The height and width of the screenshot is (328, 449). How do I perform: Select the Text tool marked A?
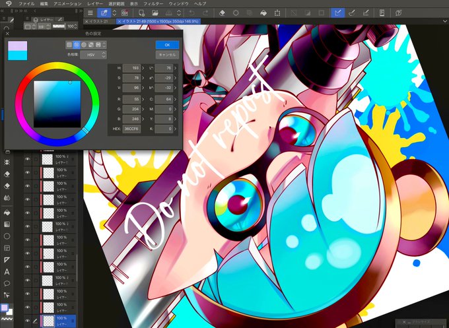pos(7,272)
